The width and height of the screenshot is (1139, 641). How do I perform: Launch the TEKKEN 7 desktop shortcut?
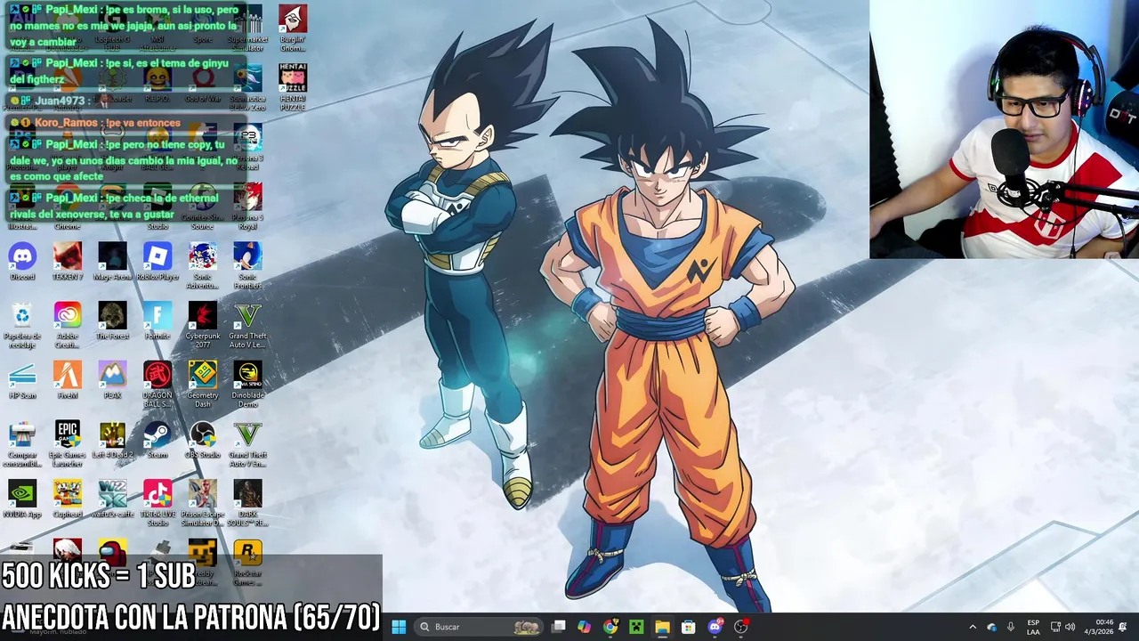pyautogui.click(x=68, y=263)
